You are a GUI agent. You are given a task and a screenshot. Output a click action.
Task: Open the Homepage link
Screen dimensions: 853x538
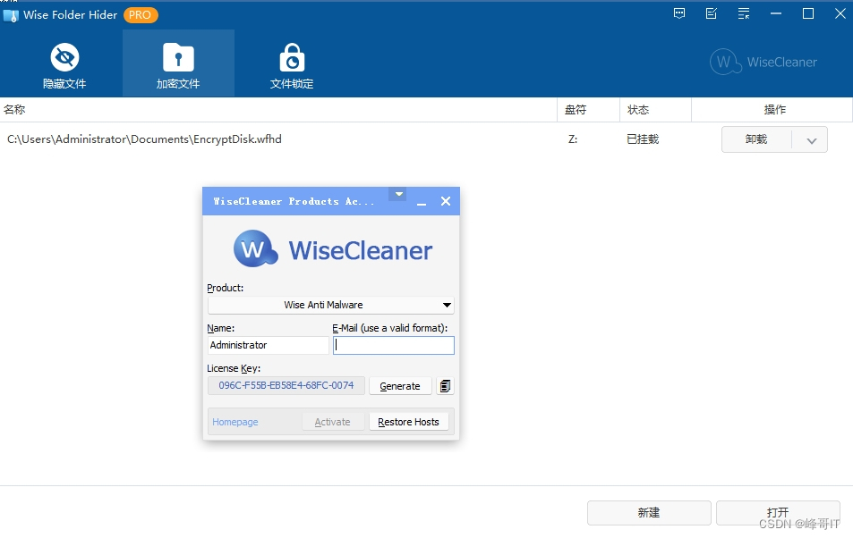coord(235,422)
